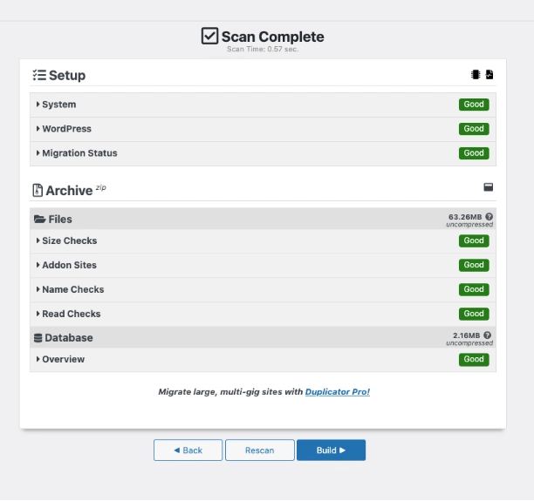Click the help icon next to 2.16MB
The width and height of the screenshot is (534, 501).
pyautogui.click(x=487, y=335)
